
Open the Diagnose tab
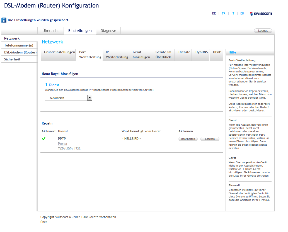click(x=108, y=31)
